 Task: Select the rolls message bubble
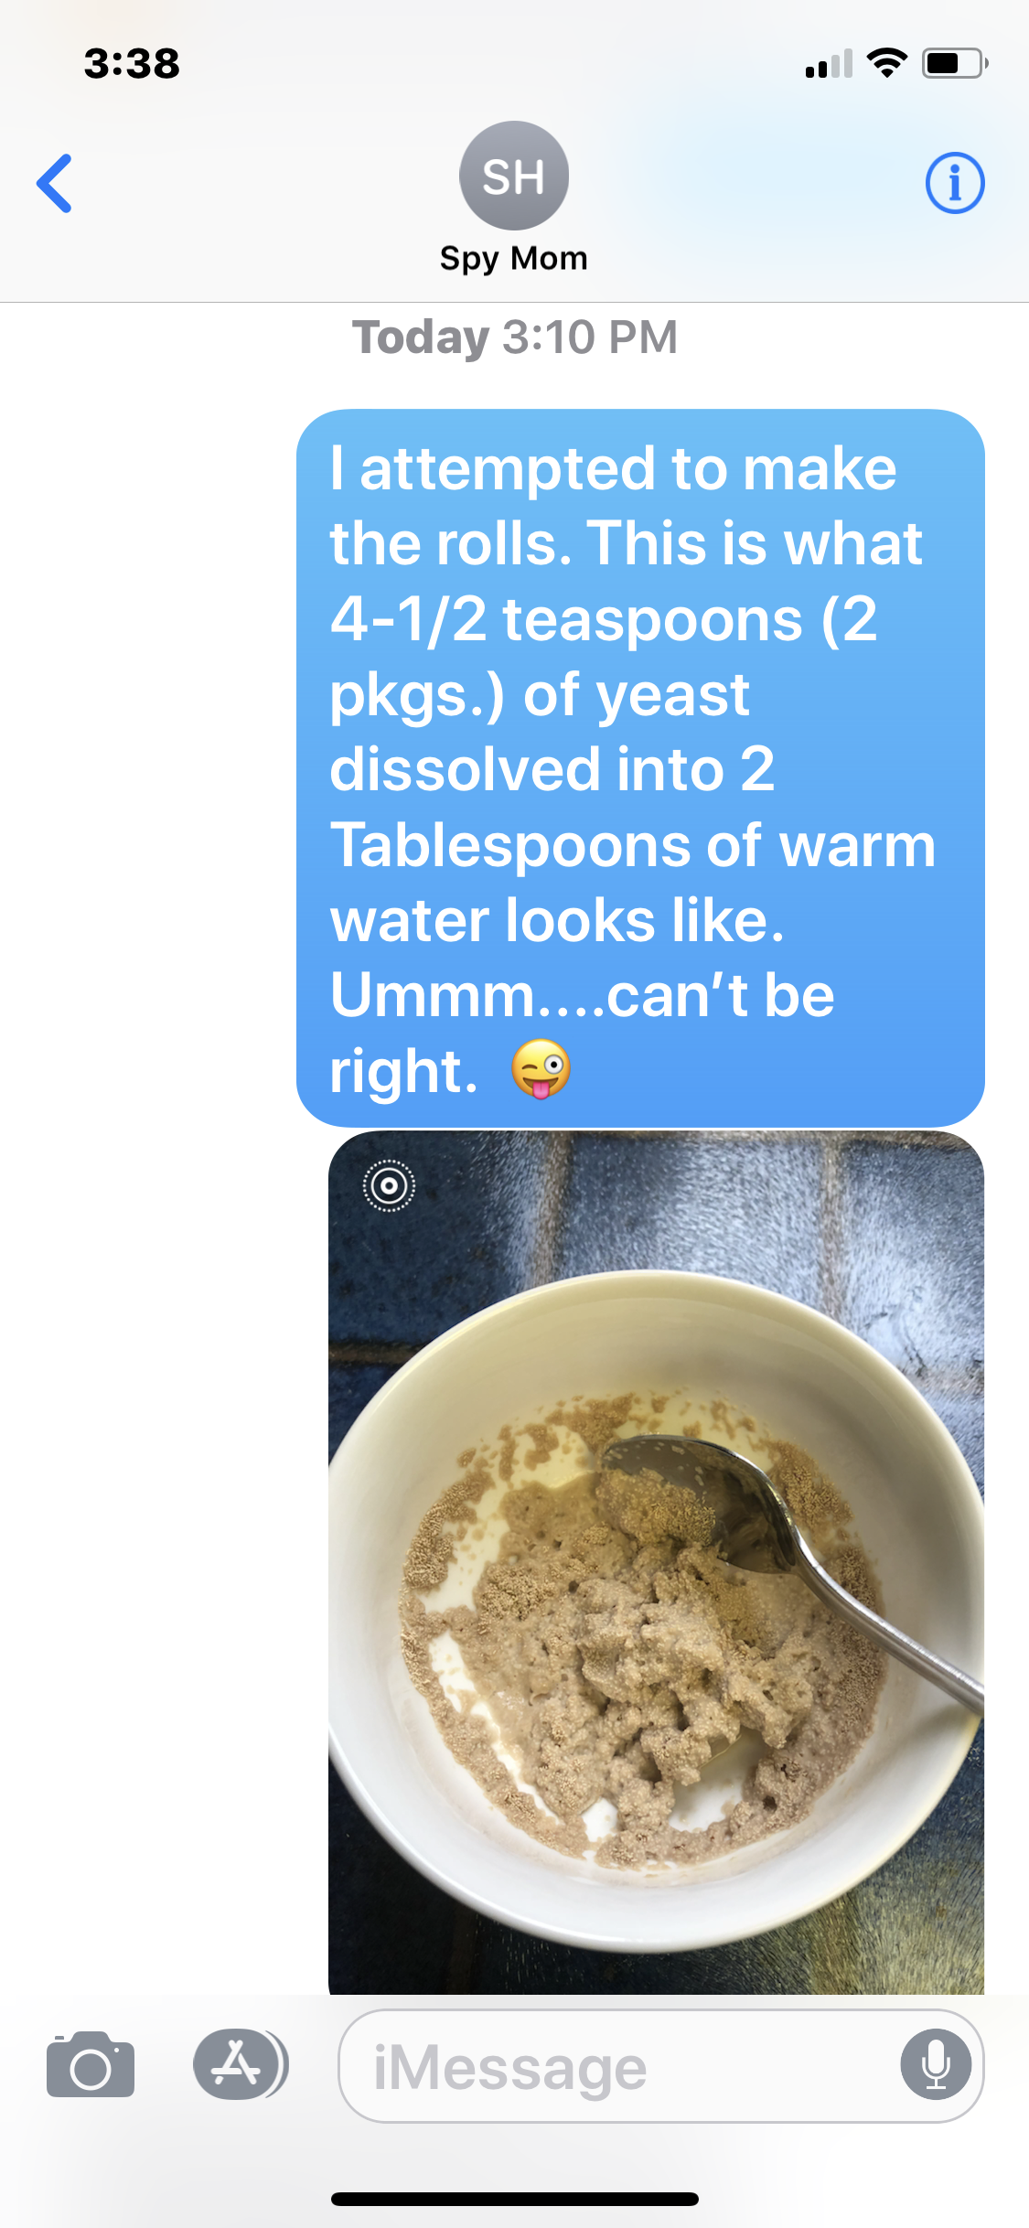640,767
